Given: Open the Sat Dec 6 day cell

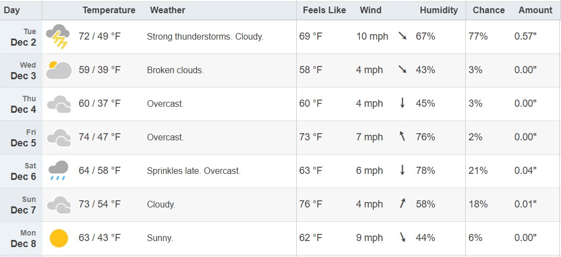Looking at the screenshot, I should point(21,171).
